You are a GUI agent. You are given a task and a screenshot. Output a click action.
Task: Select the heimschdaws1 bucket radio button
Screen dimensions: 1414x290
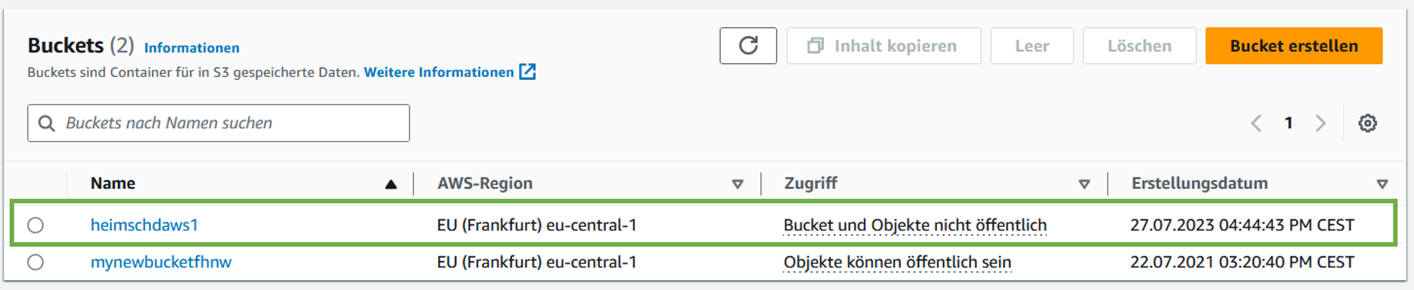coord(36,225)
